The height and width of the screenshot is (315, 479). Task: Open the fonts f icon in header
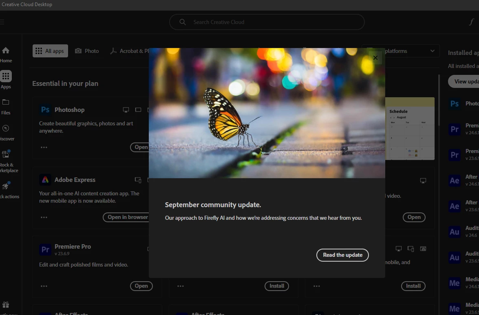point(471,22)
